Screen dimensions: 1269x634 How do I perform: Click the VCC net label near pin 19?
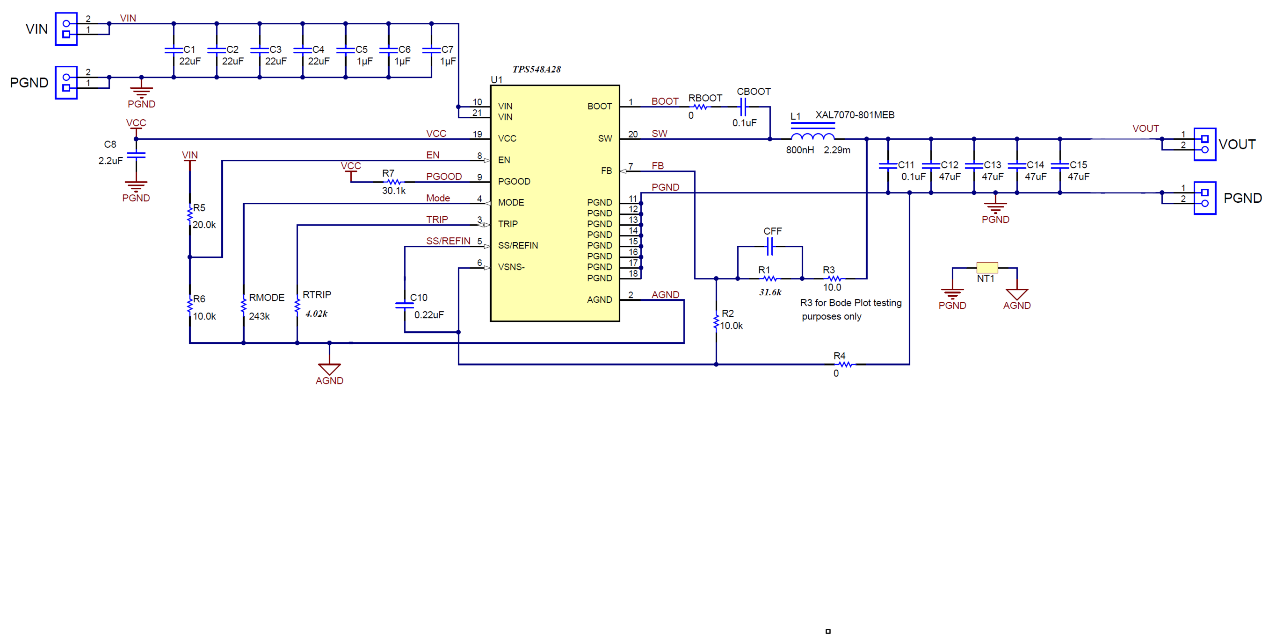point(437,134)
